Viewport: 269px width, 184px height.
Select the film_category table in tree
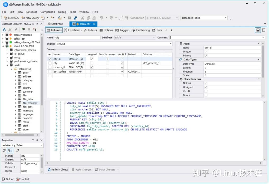tap(30, 103)
